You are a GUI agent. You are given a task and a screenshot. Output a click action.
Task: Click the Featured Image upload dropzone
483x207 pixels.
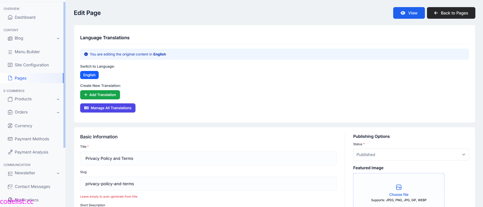399,190
